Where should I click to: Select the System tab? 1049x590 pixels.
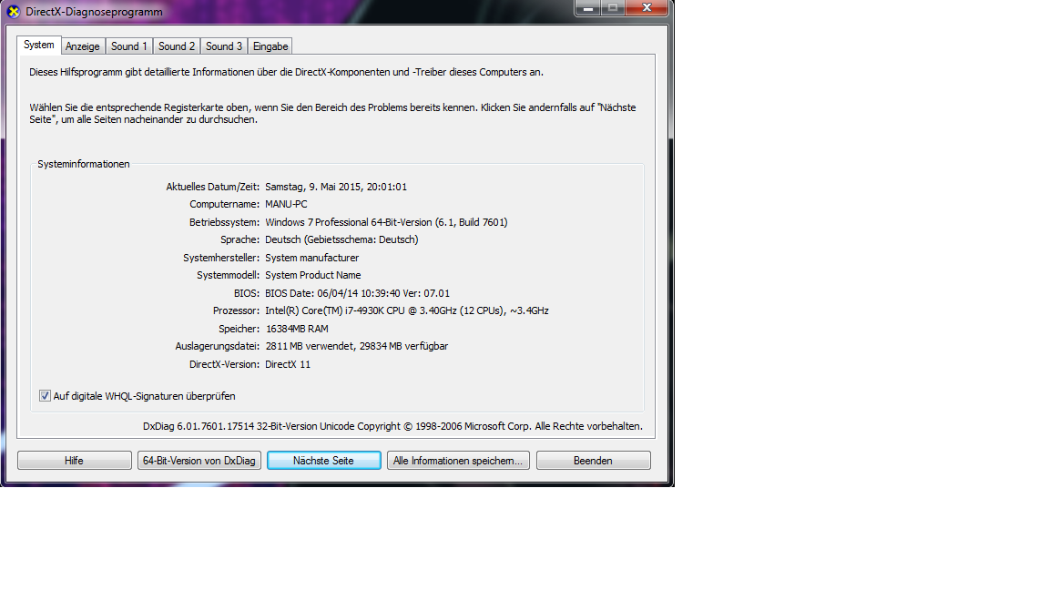[39, 45]
